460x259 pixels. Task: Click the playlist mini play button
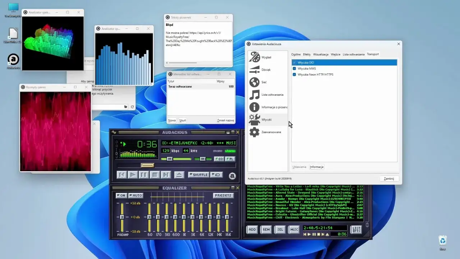click(x=309, y=235)
